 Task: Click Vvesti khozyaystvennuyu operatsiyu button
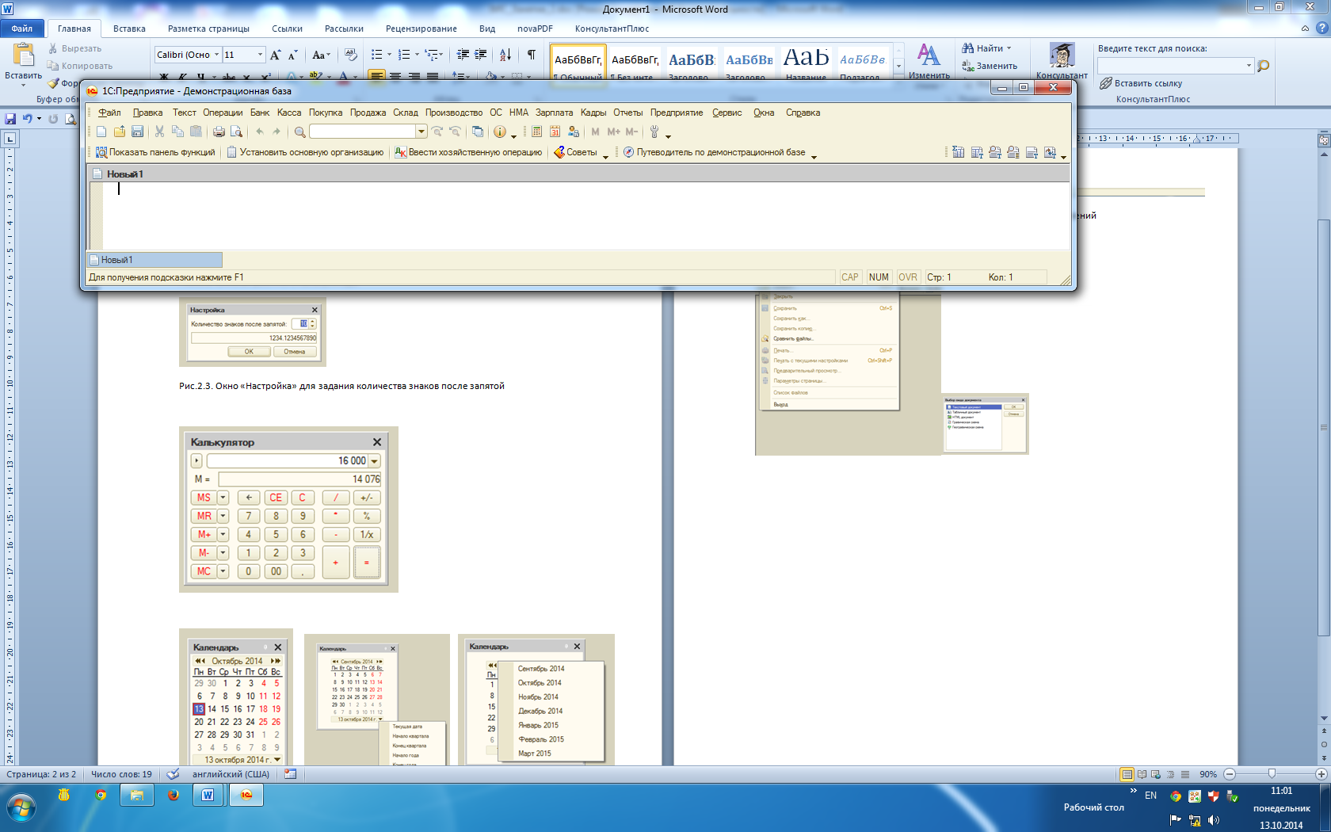(x=468, y=152)
